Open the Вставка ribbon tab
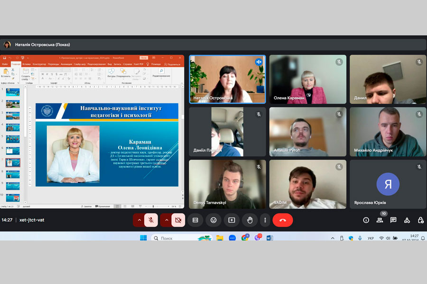The width and height of the screenshot is (427, 284). tap(27, 64)
